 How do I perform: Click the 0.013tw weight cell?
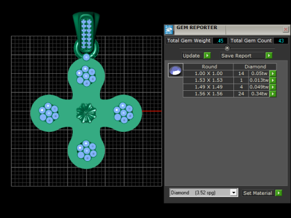[x=259, y=81]
